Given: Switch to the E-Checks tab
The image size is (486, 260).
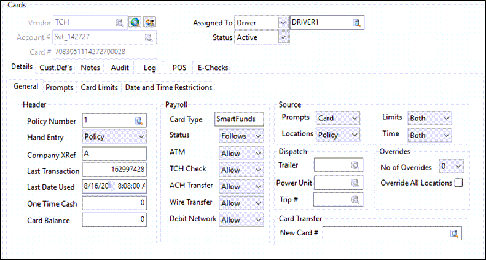Looking at the screenshot, I should pyautogui.click(x=212, y=68).
